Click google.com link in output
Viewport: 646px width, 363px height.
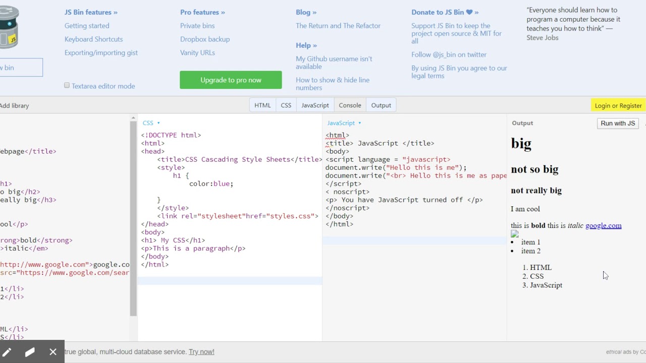click(x=603, y=225)
